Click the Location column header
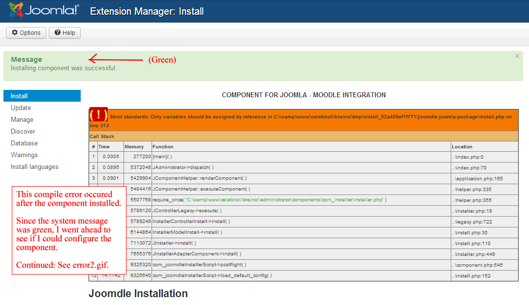529x305 pixels. click(462, 146)
